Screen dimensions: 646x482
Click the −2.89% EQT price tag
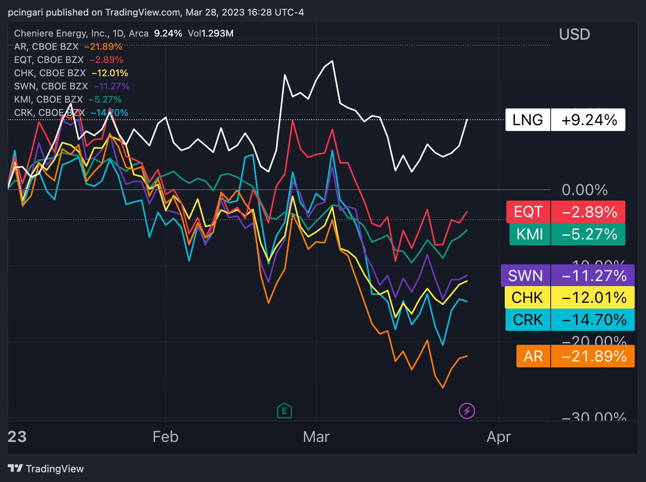pyautogui.click(x=588, y=212)
